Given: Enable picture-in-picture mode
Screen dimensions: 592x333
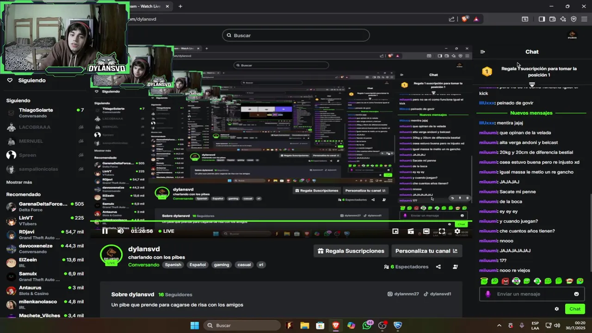Looking at the screenshot, I should click(395, 231).
